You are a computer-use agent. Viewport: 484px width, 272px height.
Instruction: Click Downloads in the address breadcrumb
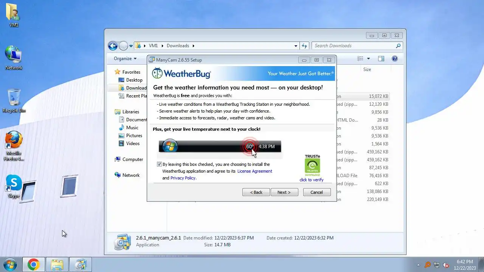pos(178,46)
